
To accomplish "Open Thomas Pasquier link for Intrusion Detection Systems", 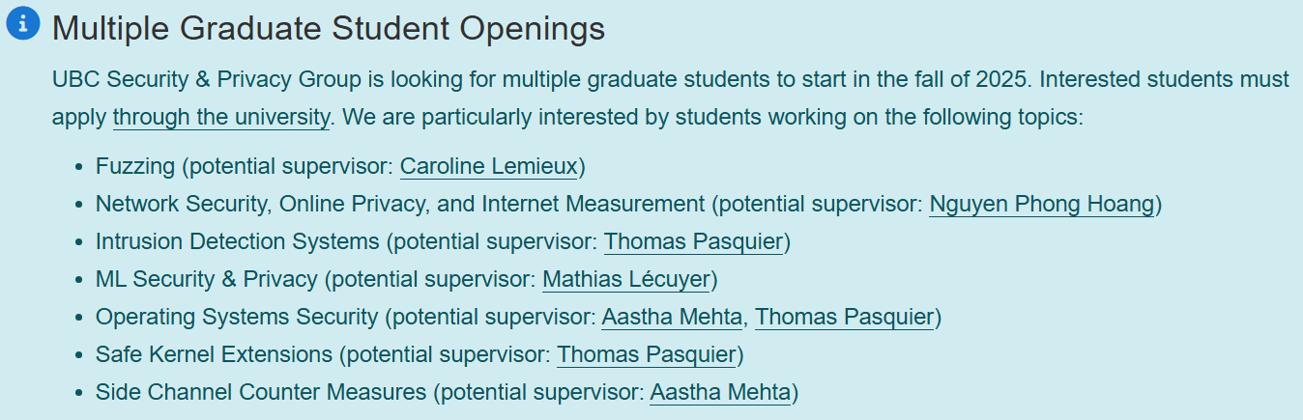I will (693, 241).
